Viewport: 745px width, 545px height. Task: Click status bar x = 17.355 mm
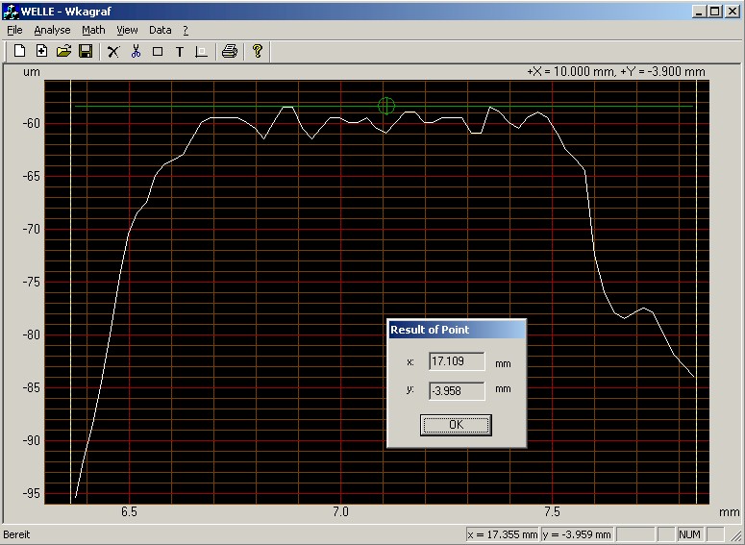click(x=502, y=534)
